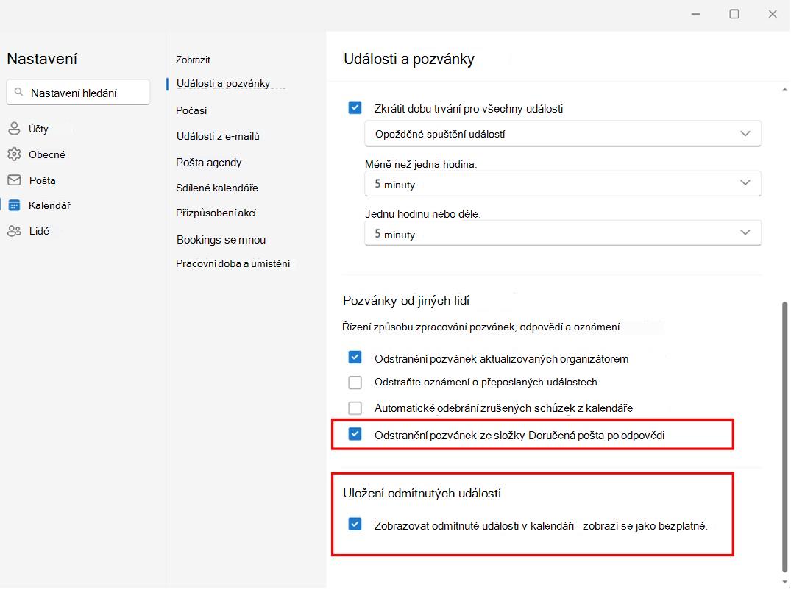
Task: Toggle Zobrazovat odmítnuté události v kalendáři checkbox
Action: click(x=355, y=525)
